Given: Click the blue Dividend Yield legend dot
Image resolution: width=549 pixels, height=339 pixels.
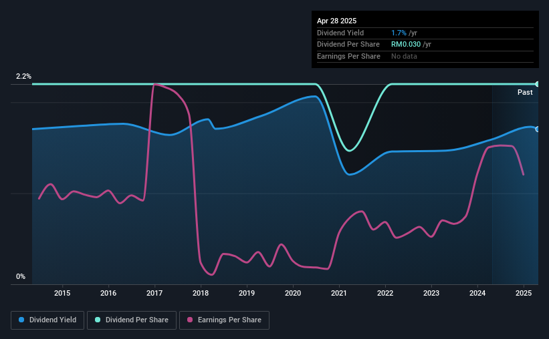Looking at the screenshot, I should [x=21, y=320].
